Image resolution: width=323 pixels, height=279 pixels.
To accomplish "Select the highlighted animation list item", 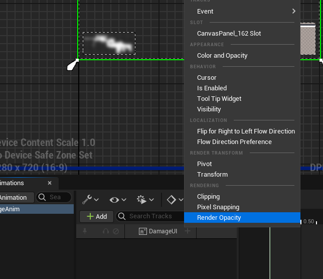I will coord(37,209).
